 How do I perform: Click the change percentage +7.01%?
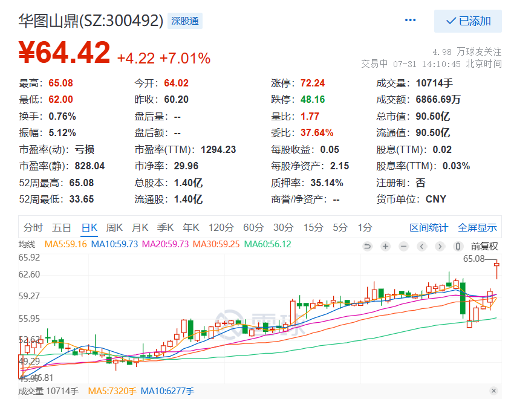pos(185,58)
